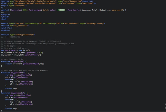Click the function ds_getleft(el) declaration
This screenshot has height=112, width=166.
click(15, 73)
